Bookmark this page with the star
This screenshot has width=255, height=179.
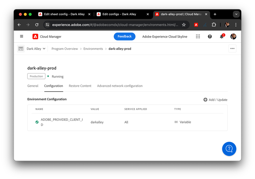point(184,25)
